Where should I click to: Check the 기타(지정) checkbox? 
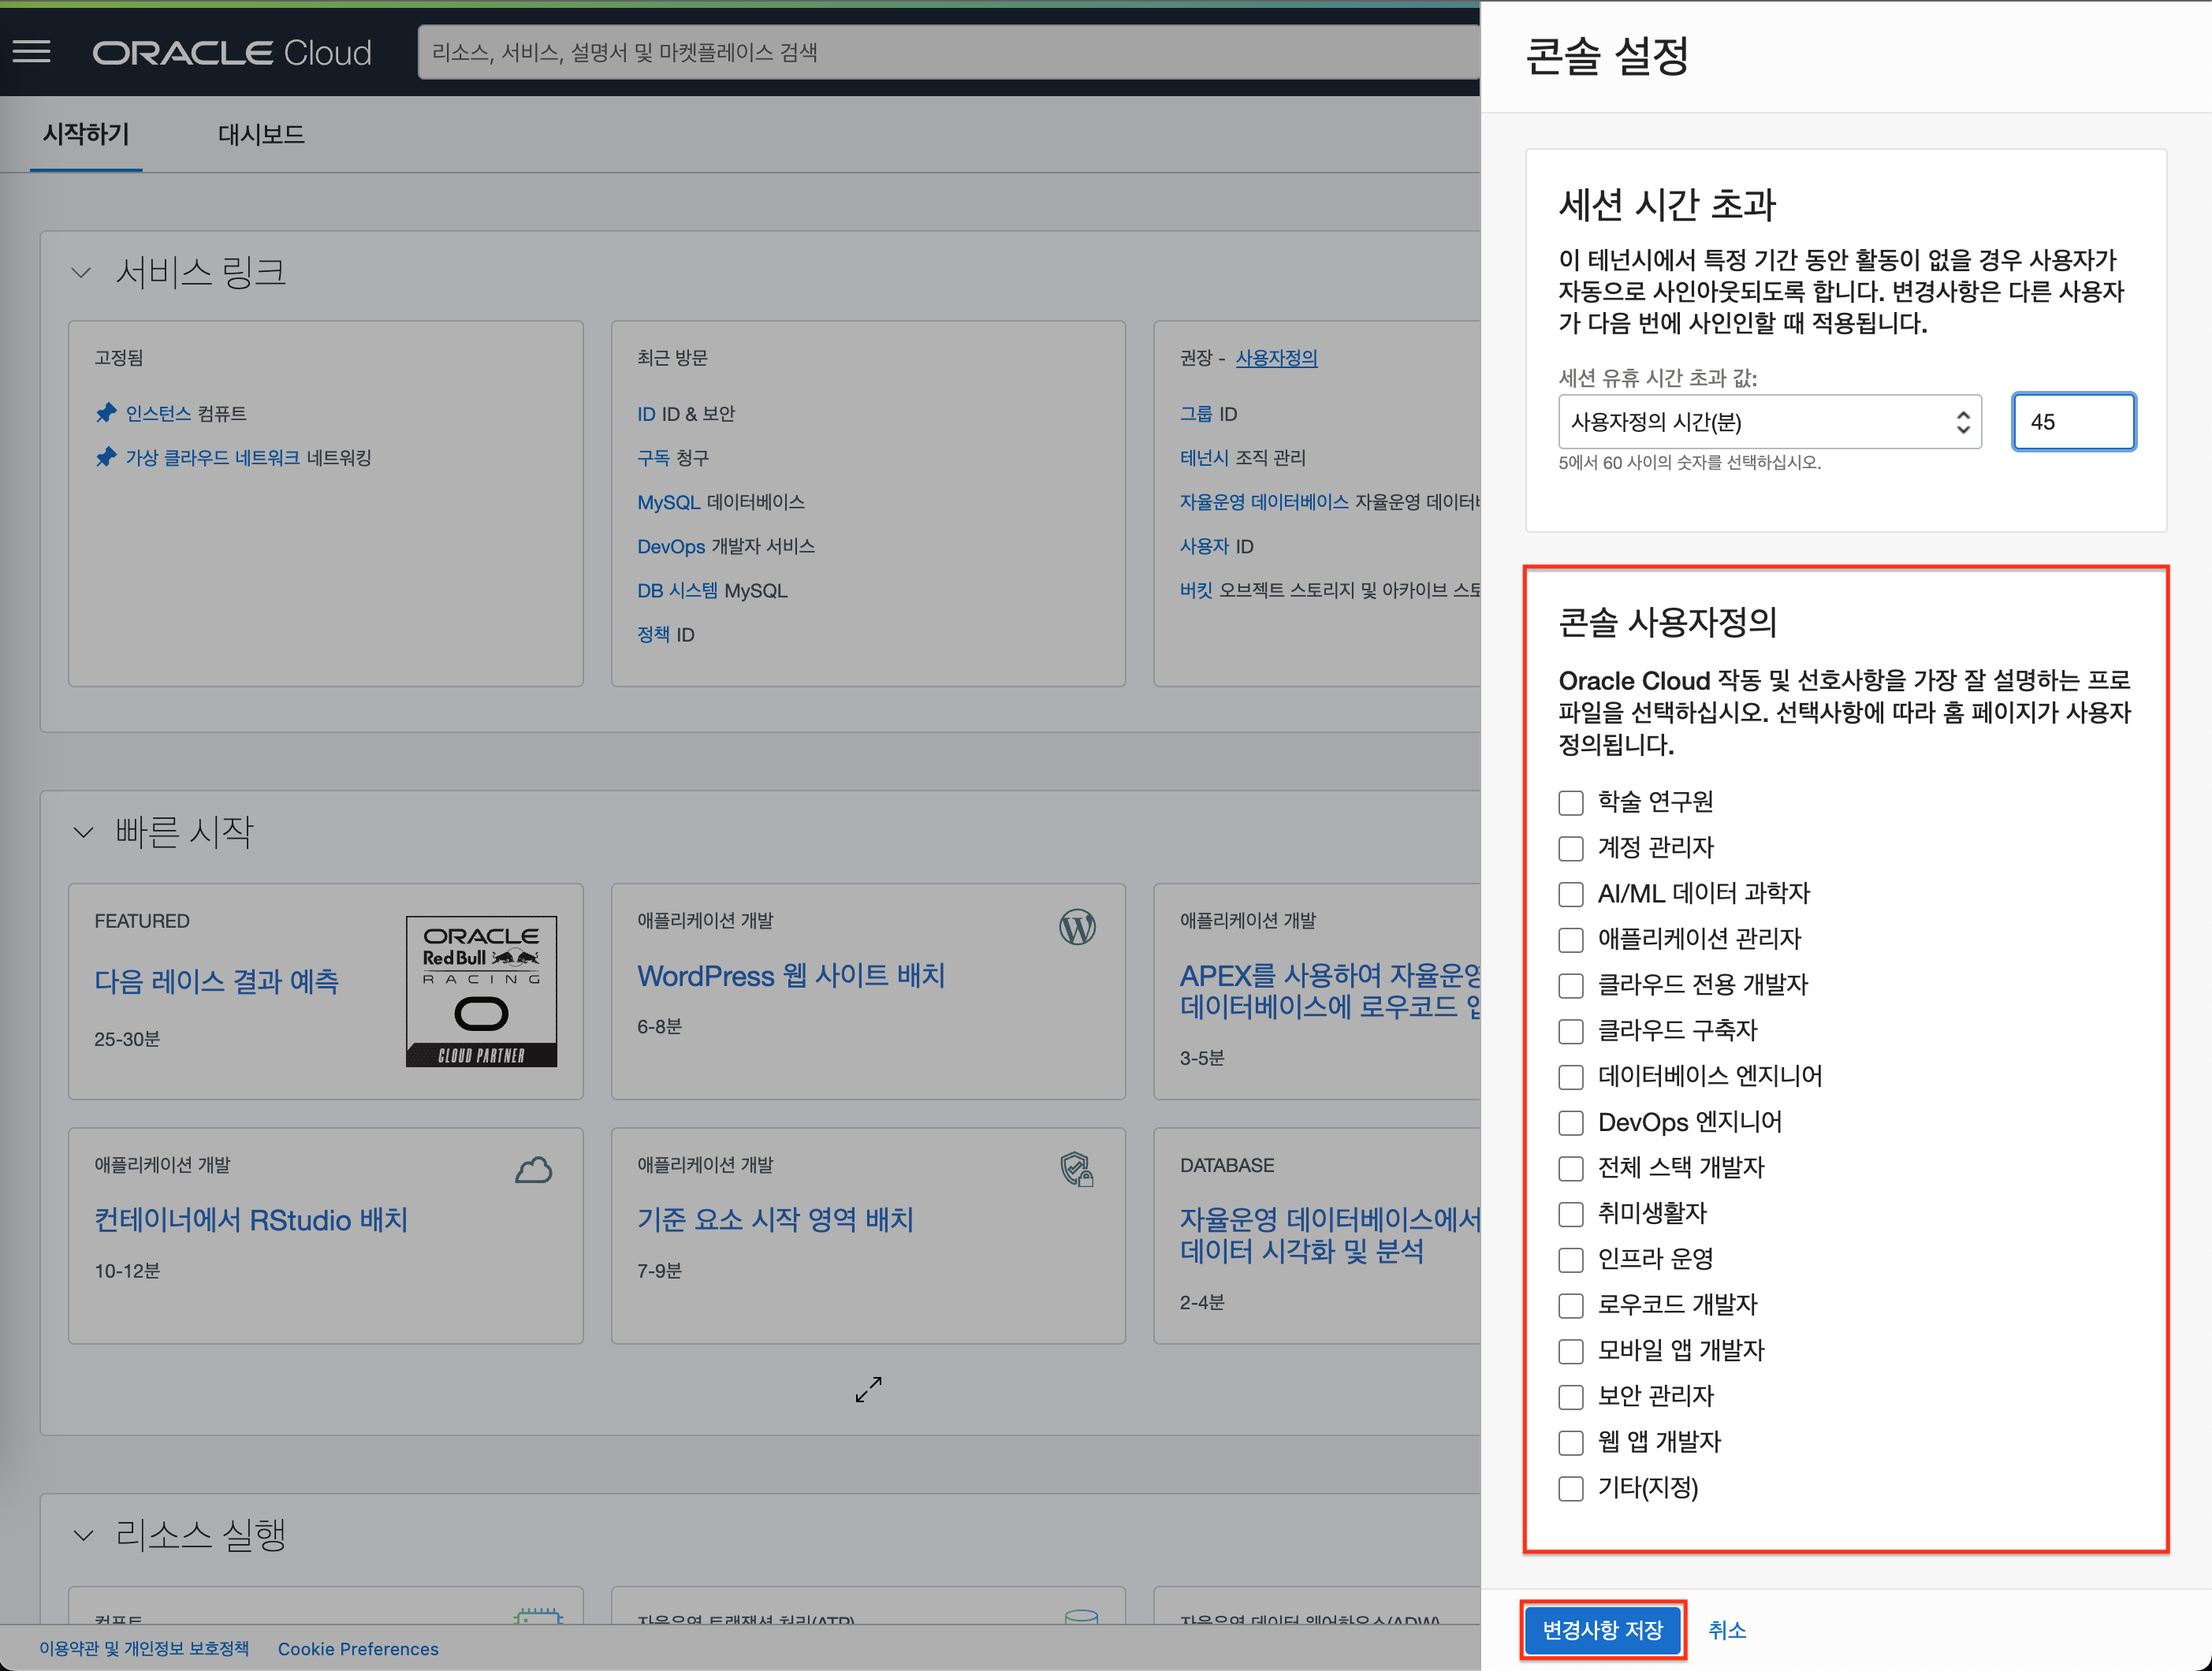click(x=1571, y=1489)
